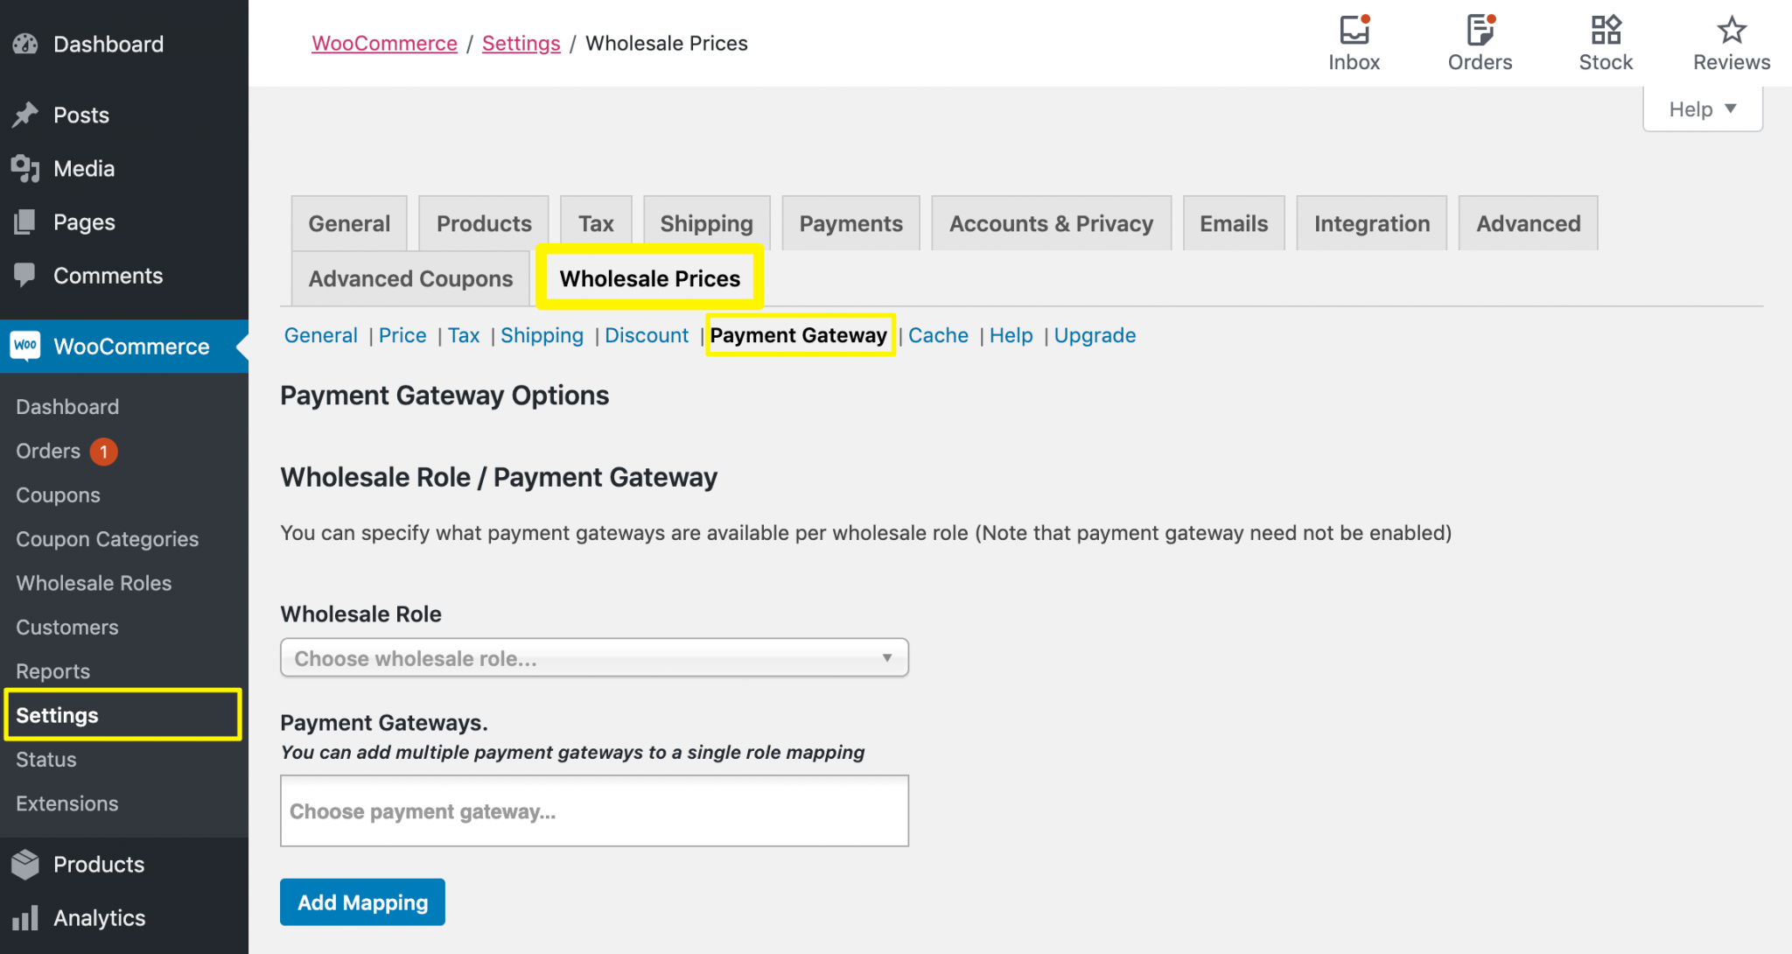Image resolution: width=1792 pixels, height=954 pixels.
Task: Select the Accounts & Privacy tab
Action: tap(1051, 224)
